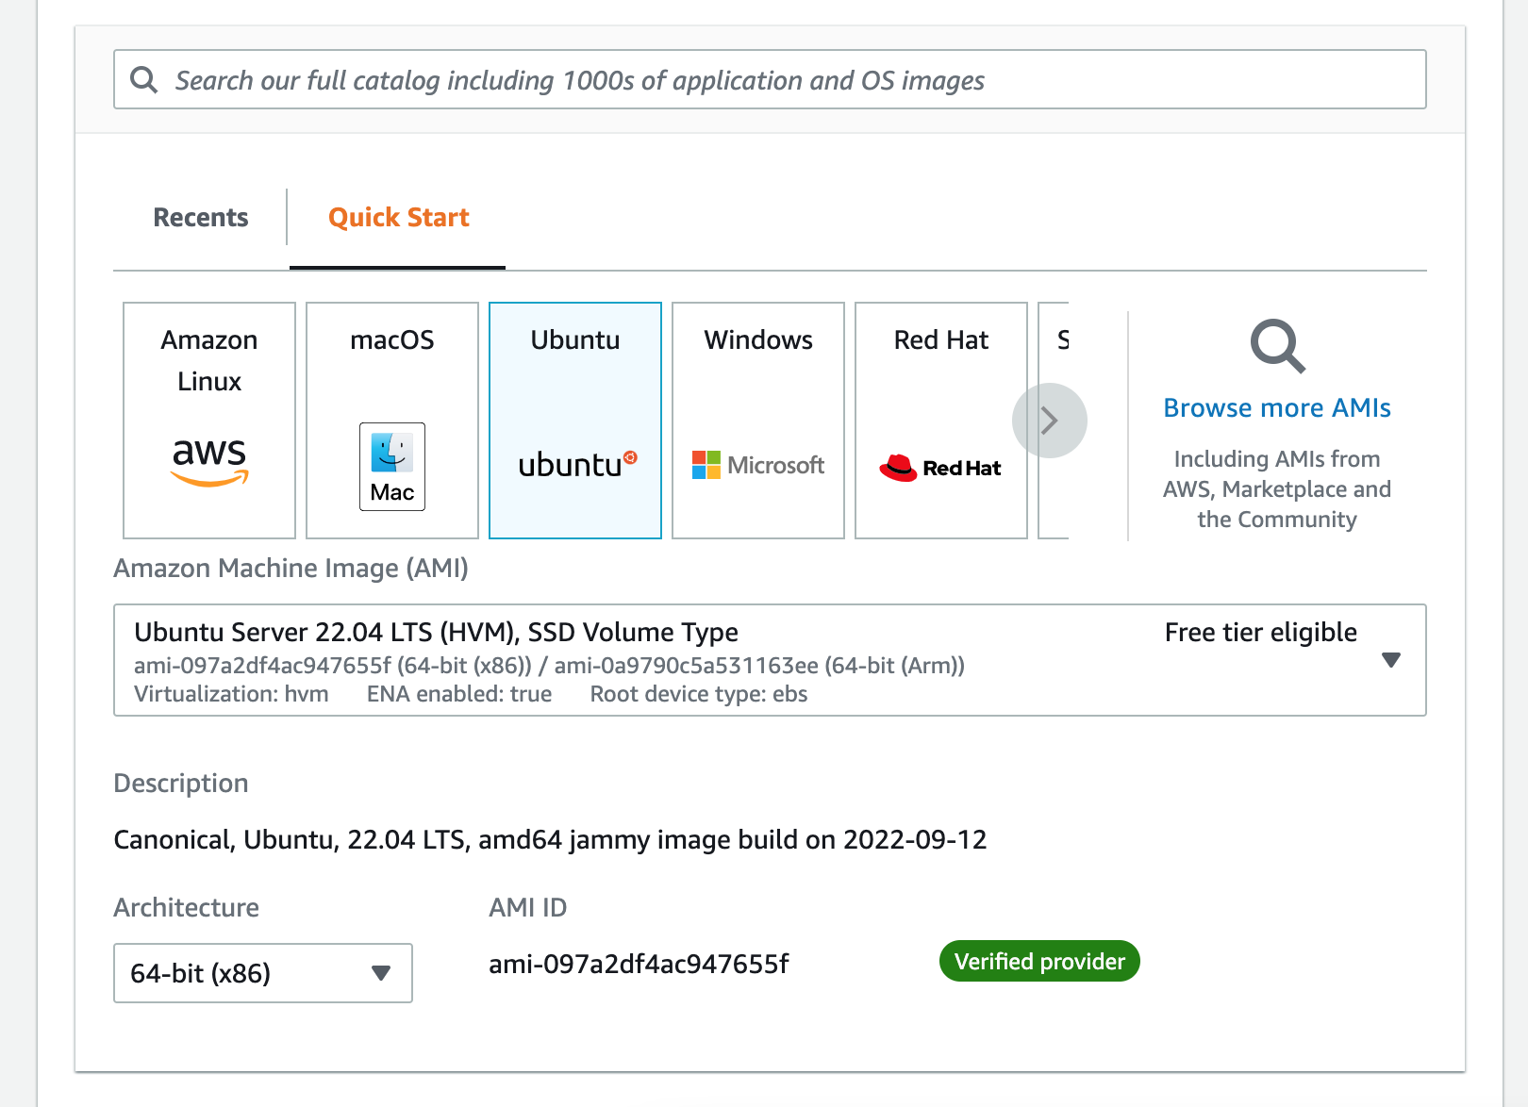Click the Free tier eligible label

1261,633
